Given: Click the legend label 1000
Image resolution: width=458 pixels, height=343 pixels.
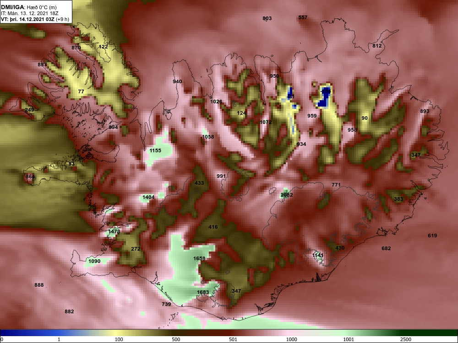Looking at the screenshot, I should click(x=291, y=339).
